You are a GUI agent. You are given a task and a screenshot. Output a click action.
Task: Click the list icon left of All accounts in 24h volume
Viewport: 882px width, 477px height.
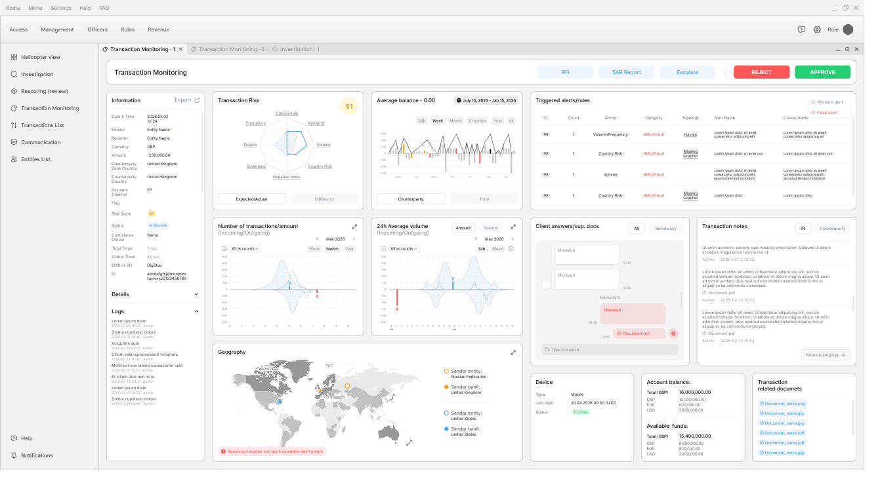pyautogui.click(x=383, y=249)
